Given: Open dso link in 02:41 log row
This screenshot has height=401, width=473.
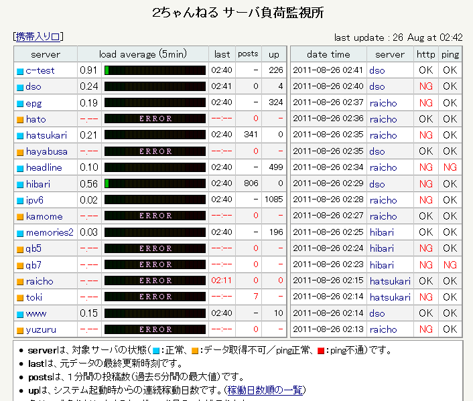Looking at the screenshot, I should coord(377,70).
